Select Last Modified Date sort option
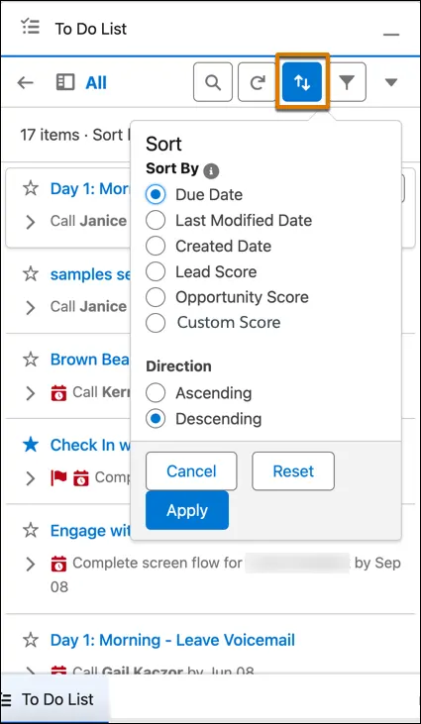421x724 pixels. [x=229, y=220]
